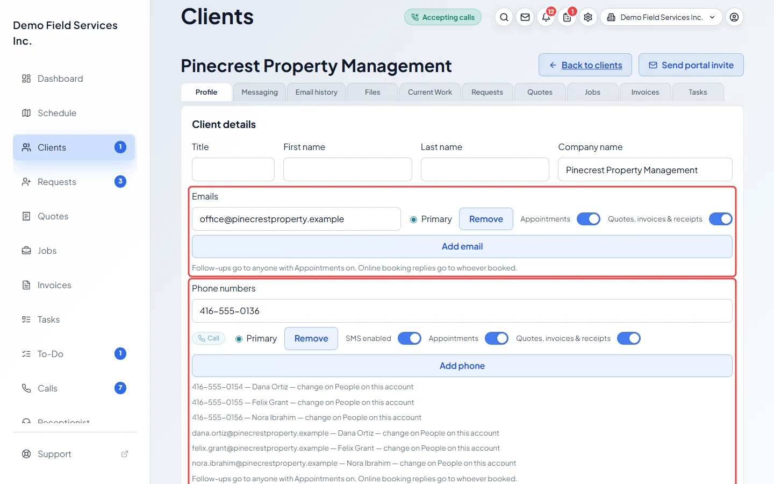This screenshot has width=774, height=484.
Task: Open the user profile avatar icon
Action: click(x=734, y=17)
